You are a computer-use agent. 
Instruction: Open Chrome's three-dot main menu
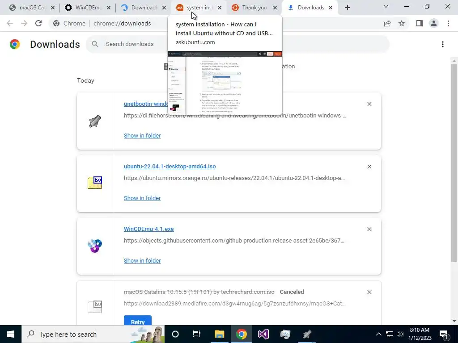click(448, 23)
